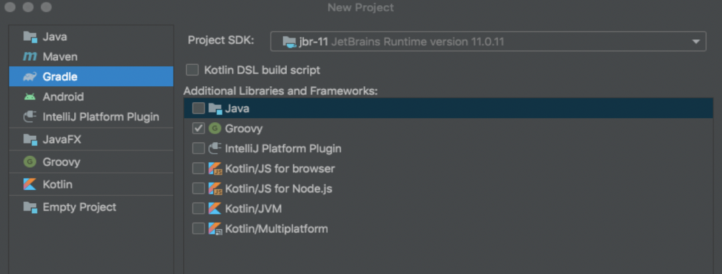Click the IntelliJ Platform Plugin sidebar plug icon
Image resolution: width=722 pixels, height=274 pixels.
pos(30,117)
